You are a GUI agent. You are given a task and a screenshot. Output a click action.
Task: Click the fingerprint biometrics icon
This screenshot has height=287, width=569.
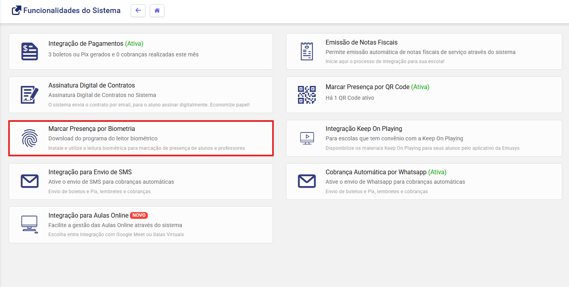(x=30, y=138)
